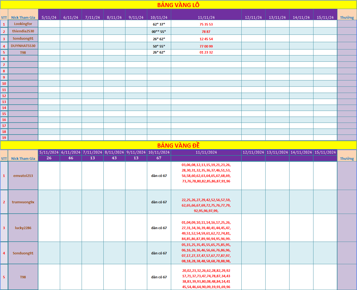Click the 7/11/24 column header
The height and width of the screenshot is (290, 357).
click(x=93, y=15)
